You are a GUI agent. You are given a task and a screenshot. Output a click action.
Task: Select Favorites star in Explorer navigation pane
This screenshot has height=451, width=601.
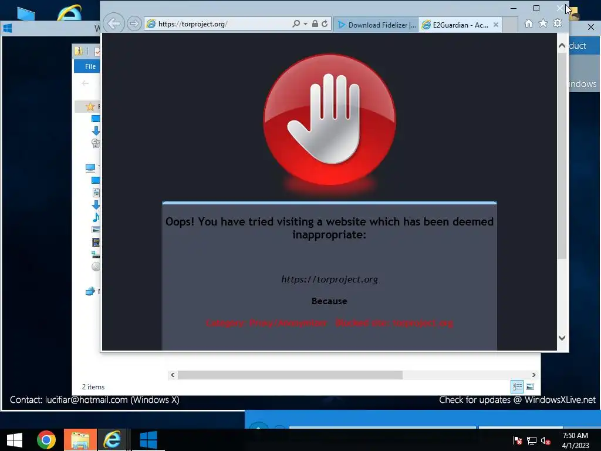pos(90,107)
